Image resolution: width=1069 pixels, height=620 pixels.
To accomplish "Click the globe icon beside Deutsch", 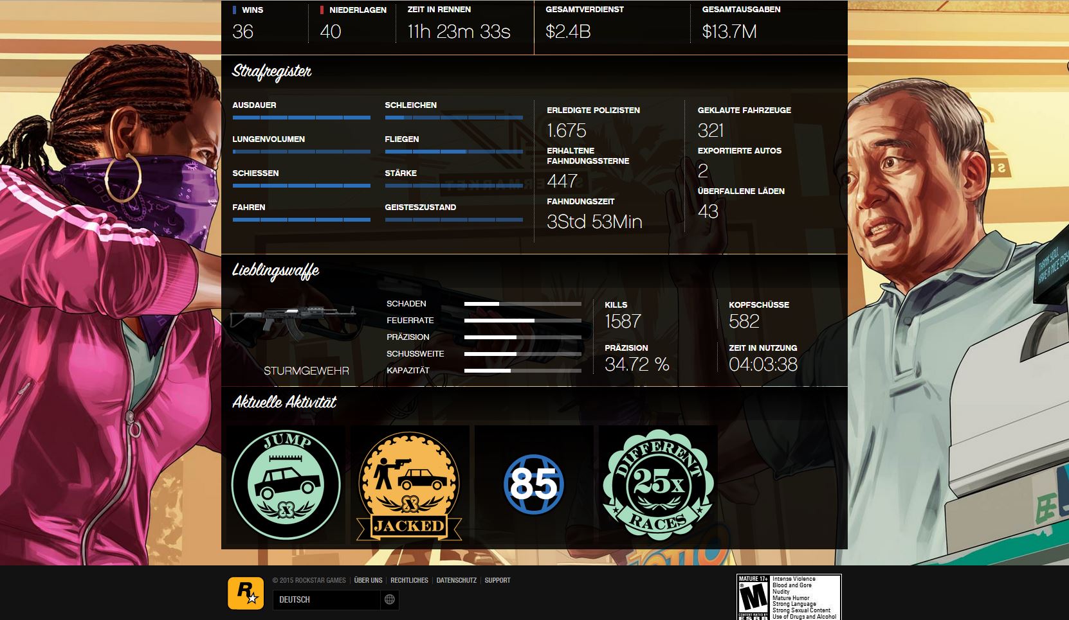I will point(389,599).
